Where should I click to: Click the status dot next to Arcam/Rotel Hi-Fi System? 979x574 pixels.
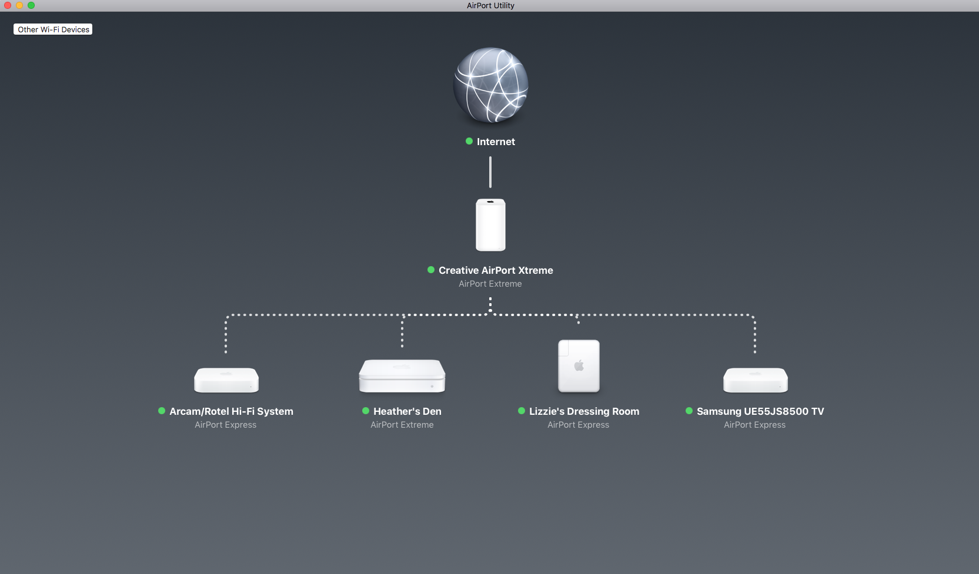162,411
